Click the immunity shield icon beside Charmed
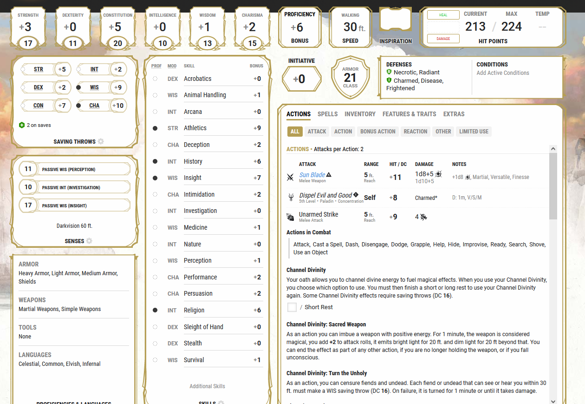 pos(389,80)
